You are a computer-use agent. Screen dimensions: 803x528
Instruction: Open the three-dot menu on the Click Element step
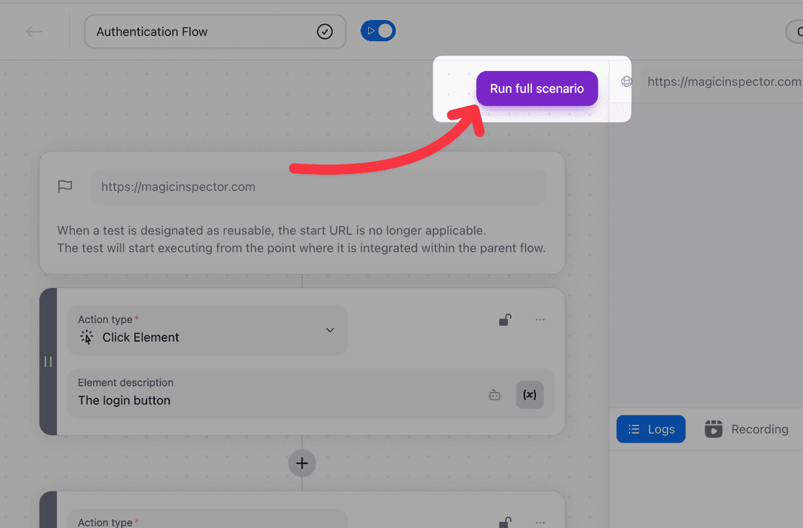540,320
